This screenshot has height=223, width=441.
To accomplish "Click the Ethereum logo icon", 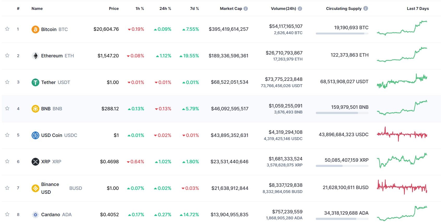I will coord(35,56).
